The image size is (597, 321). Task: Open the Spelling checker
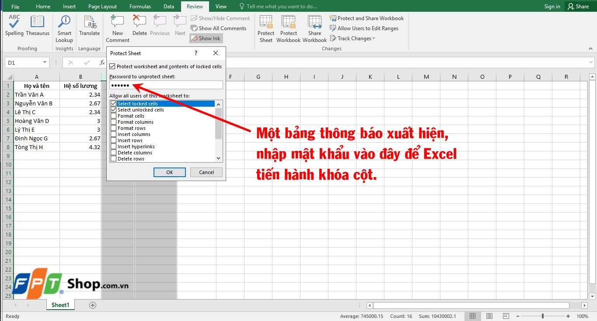point(14,27)
